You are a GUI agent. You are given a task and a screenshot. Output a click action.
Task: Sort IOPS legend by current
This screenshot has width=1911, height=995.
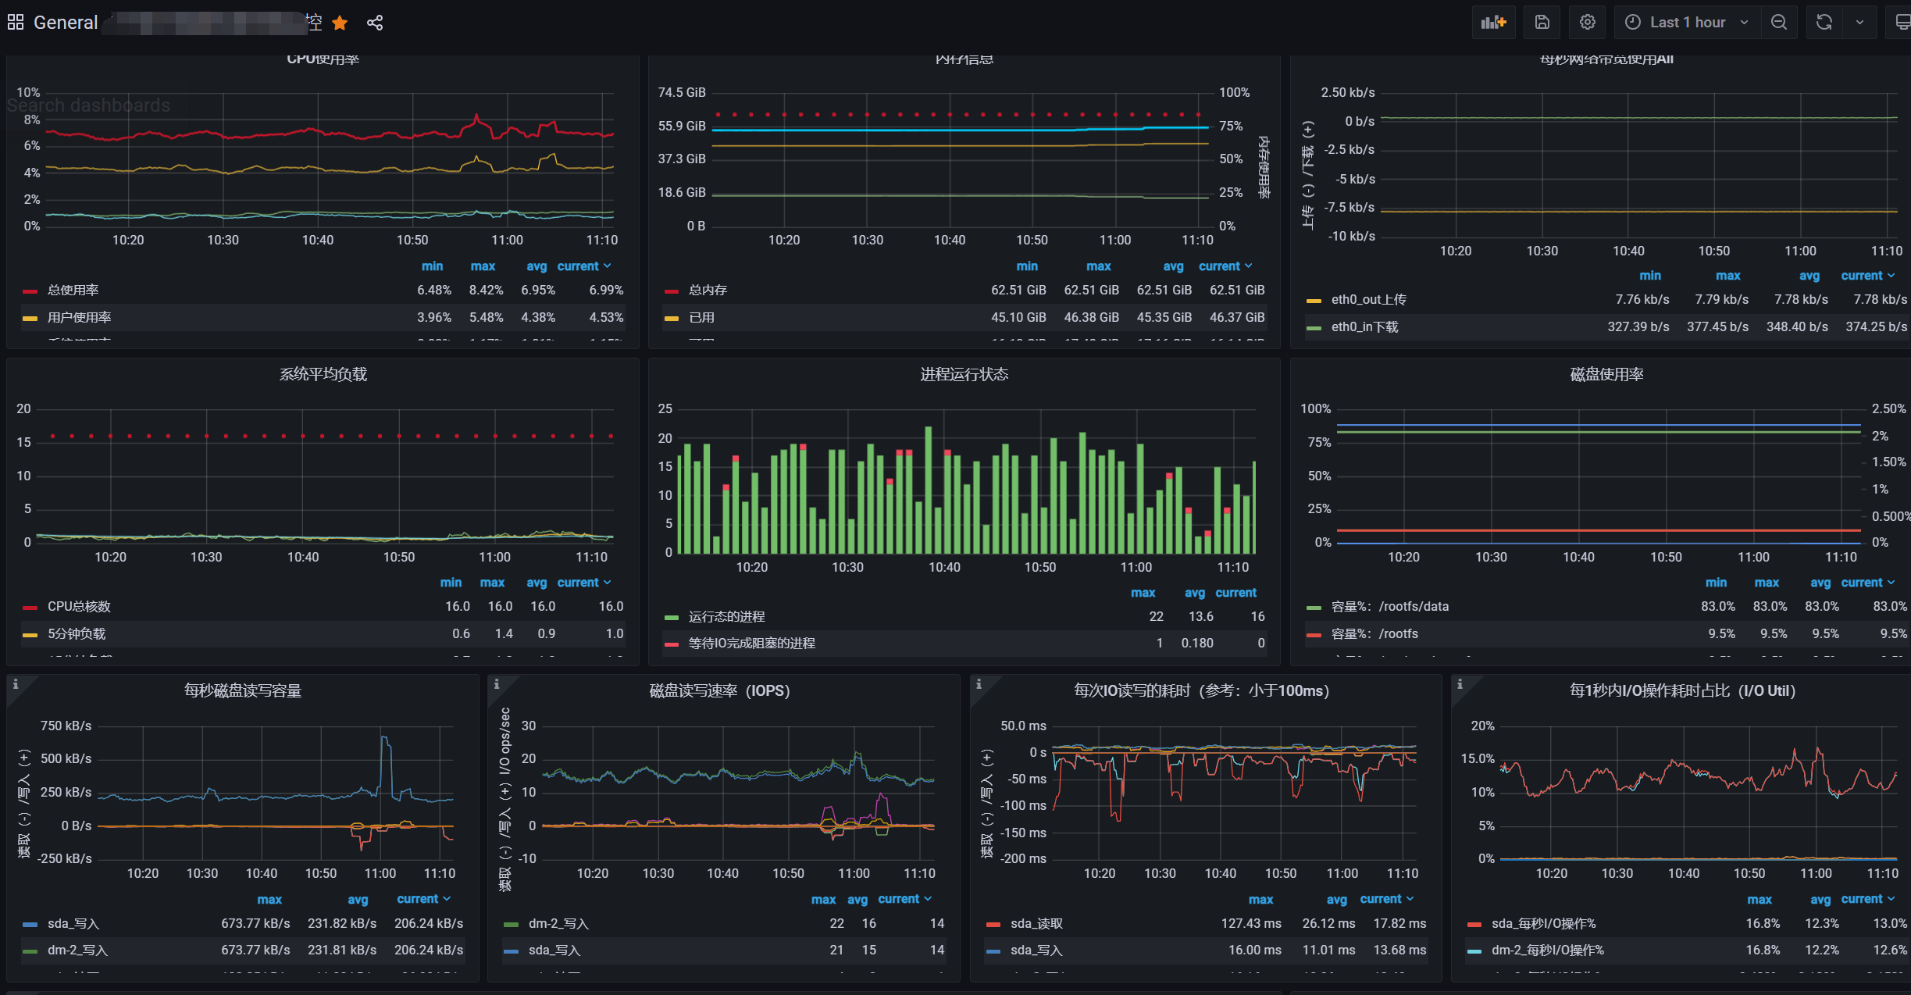[905, 899]
